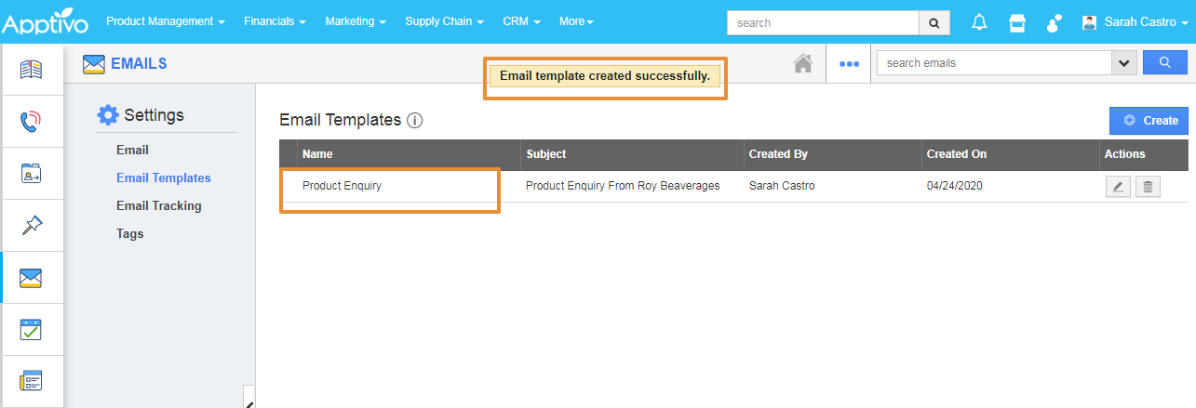
Task: Open the envelope emails sidebar icon
Action: pos(32,277)
